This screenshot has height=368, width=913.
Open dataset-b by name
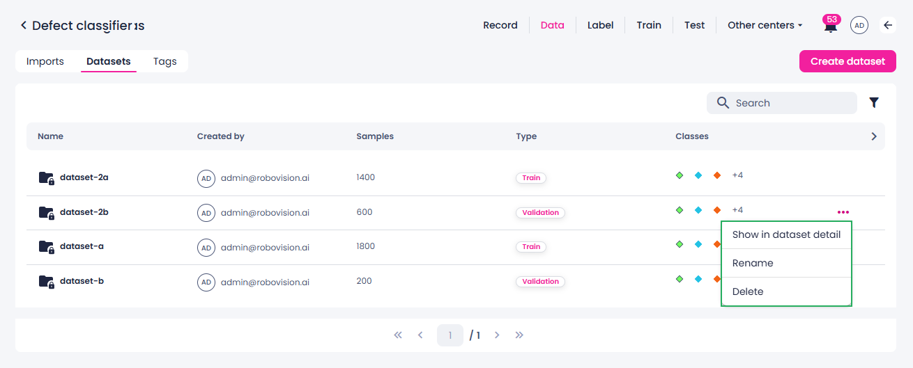click(x=82, y=281)
